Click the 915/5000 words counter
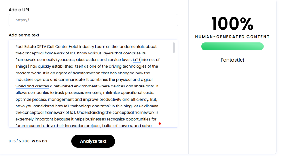The width and height of the screenshot is (292, 156). (28, 141)
